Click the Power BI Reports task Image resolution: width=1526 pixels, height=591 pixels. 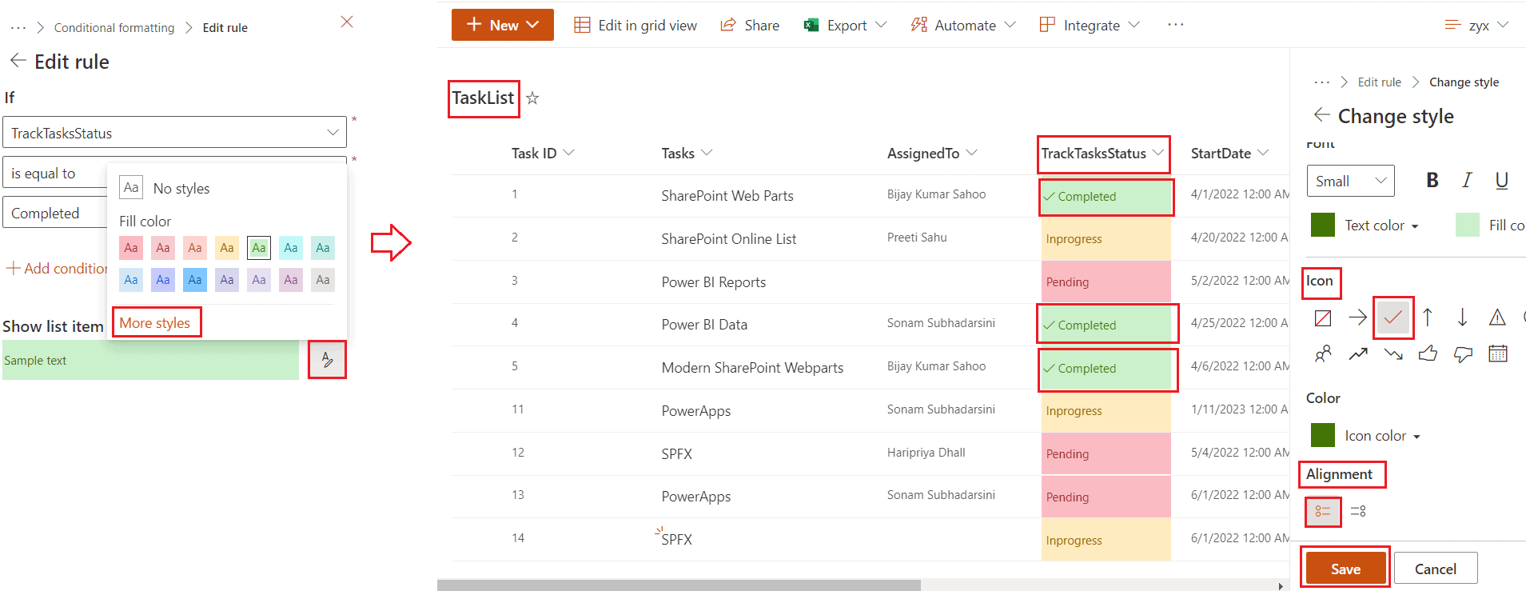714,282
